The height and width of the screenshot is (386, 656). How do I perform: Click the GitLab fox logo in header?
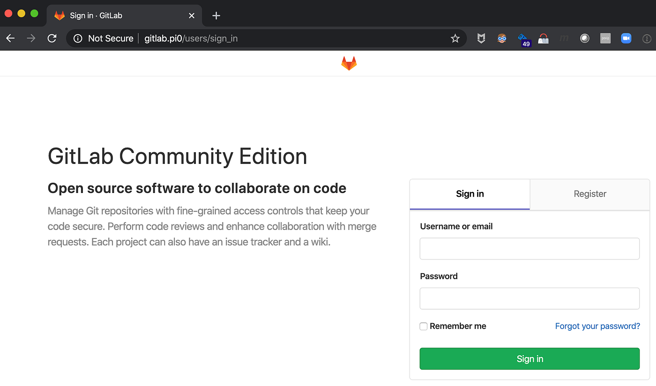[x=349, y=64]
